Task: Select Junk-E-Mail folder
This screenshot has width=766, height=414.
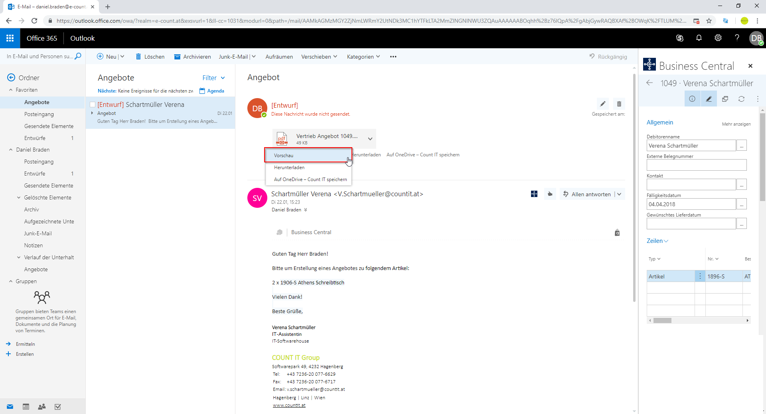Action: click(38, 233)
